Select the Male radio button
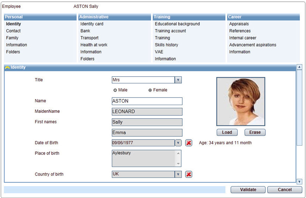Image resolution: width=306 pixels, height=198 pixels. coord(115,90)
